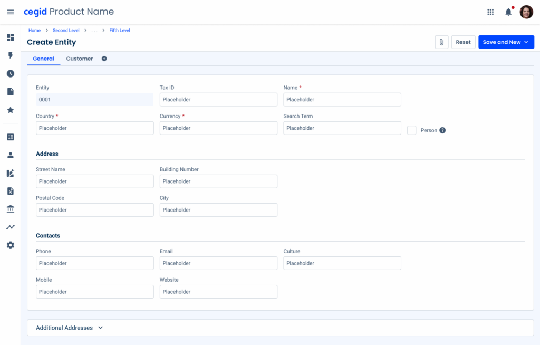This screenshot has height=345, width=540.
Task: Click the cegid Product Name logo
Action: point(69,12)
